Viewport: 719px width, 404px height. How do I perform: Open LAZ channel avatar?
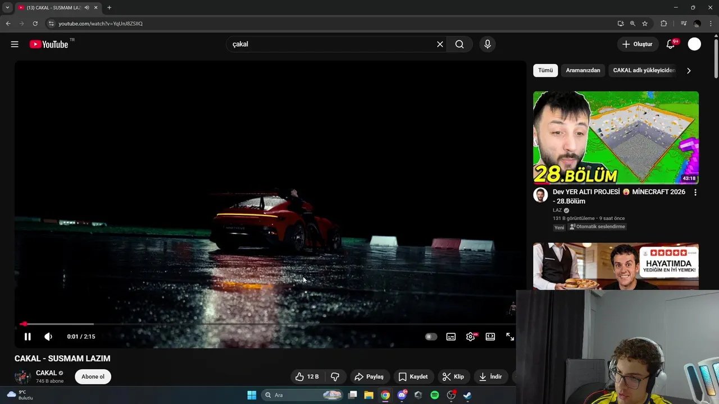pyautogui.click(x=540, y=195)
